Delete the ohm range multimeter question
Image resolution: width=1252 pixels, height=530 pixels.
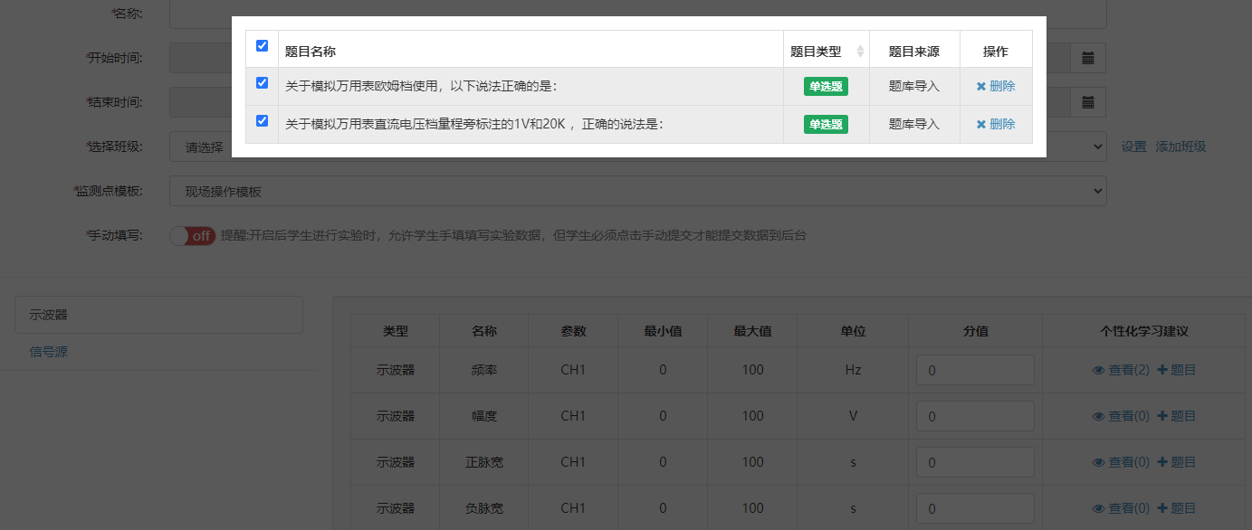point(996,87)
